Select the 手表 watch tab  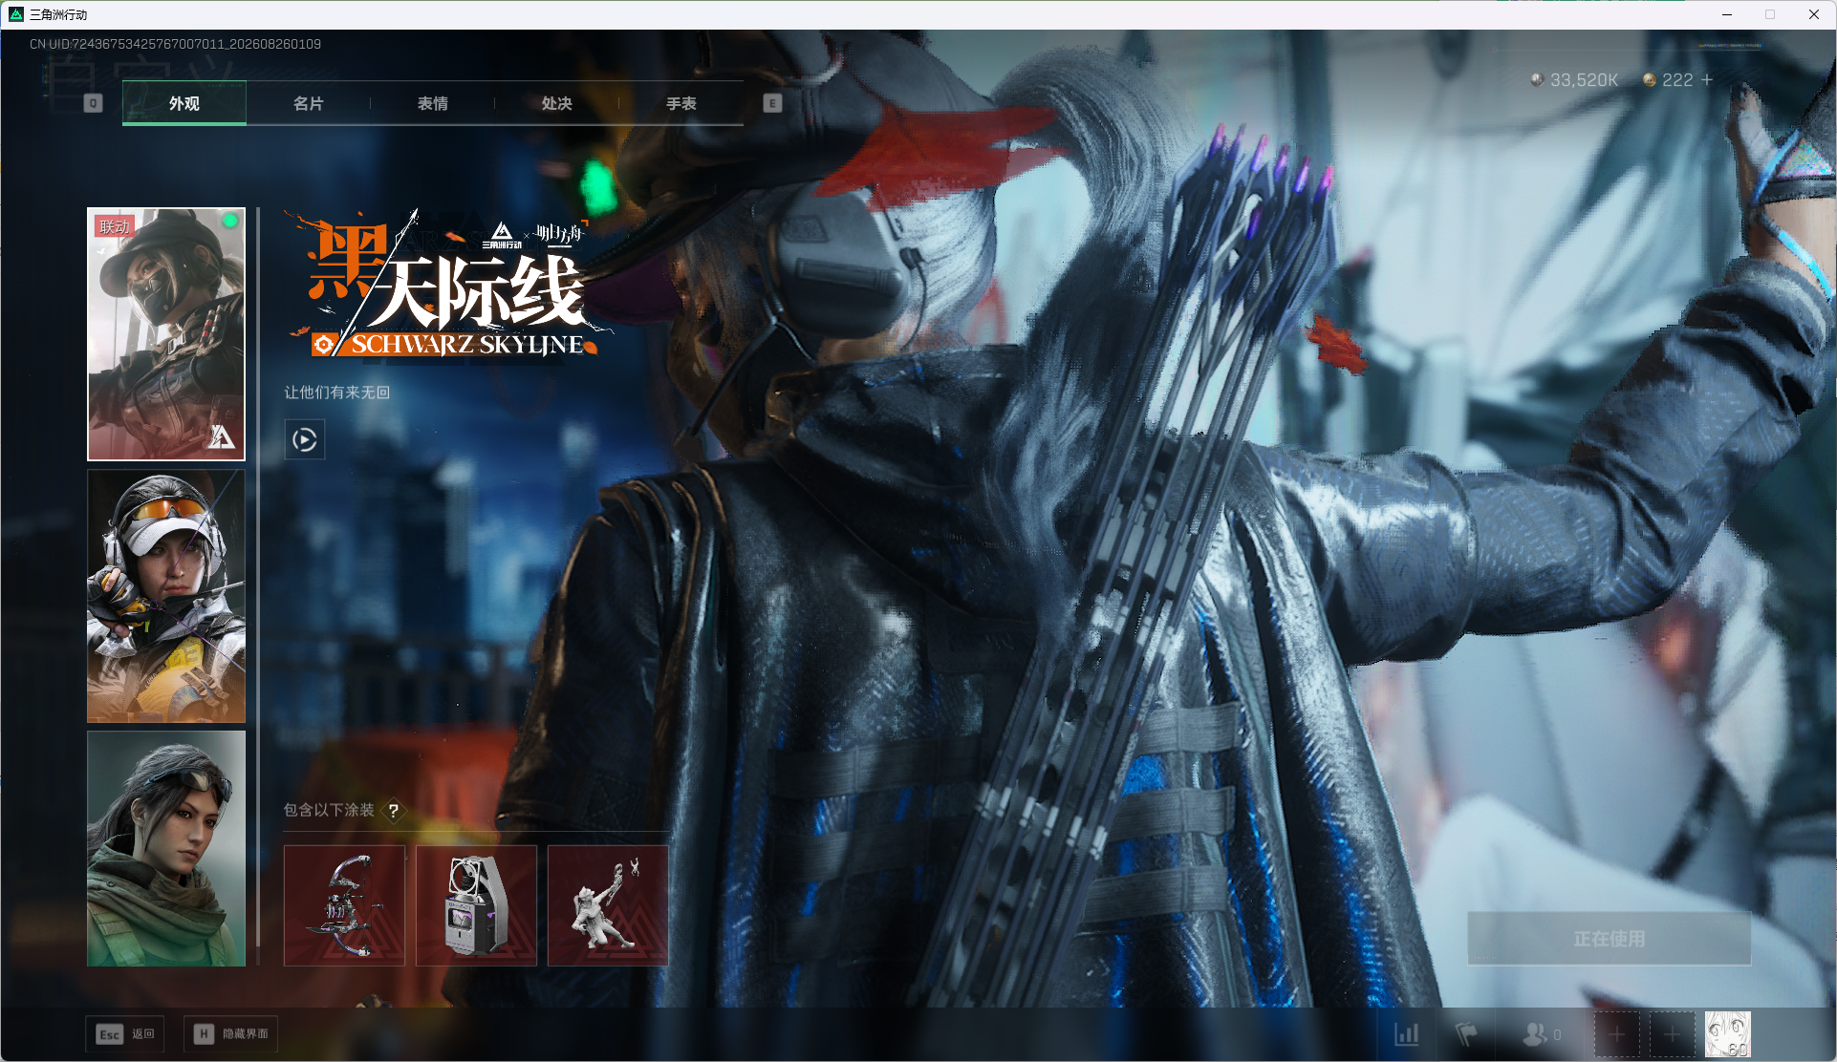click(681, 103)
